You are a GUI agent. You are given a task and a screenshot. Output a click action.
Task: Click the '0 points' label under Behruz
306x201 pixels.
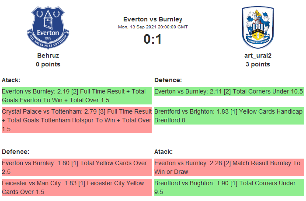pyautogui.click(x=48, y=64)
